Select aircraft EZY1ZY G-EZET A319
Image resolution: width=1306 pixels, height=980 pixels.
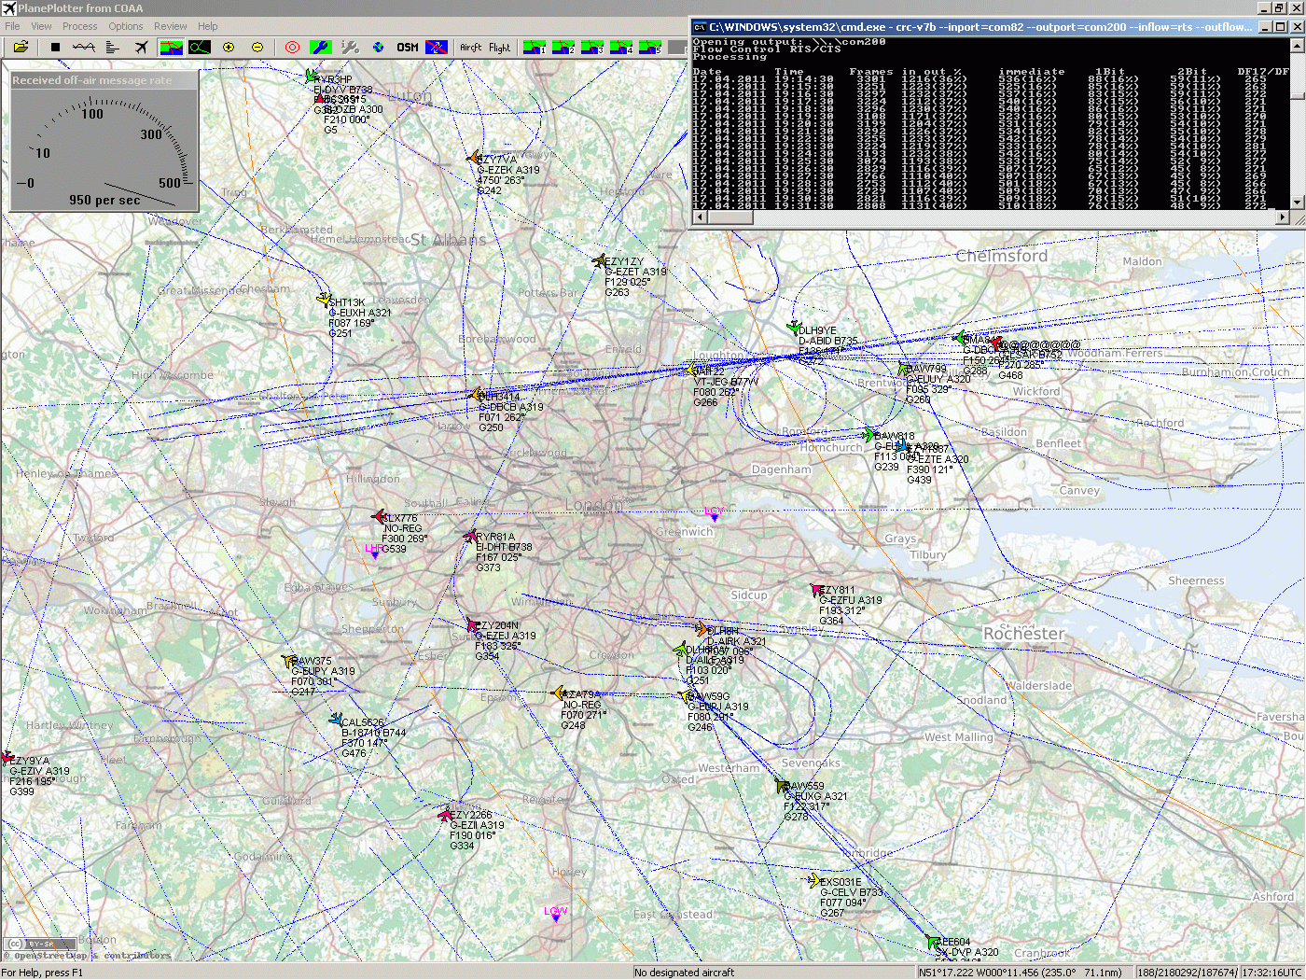(x=600, y=261)
